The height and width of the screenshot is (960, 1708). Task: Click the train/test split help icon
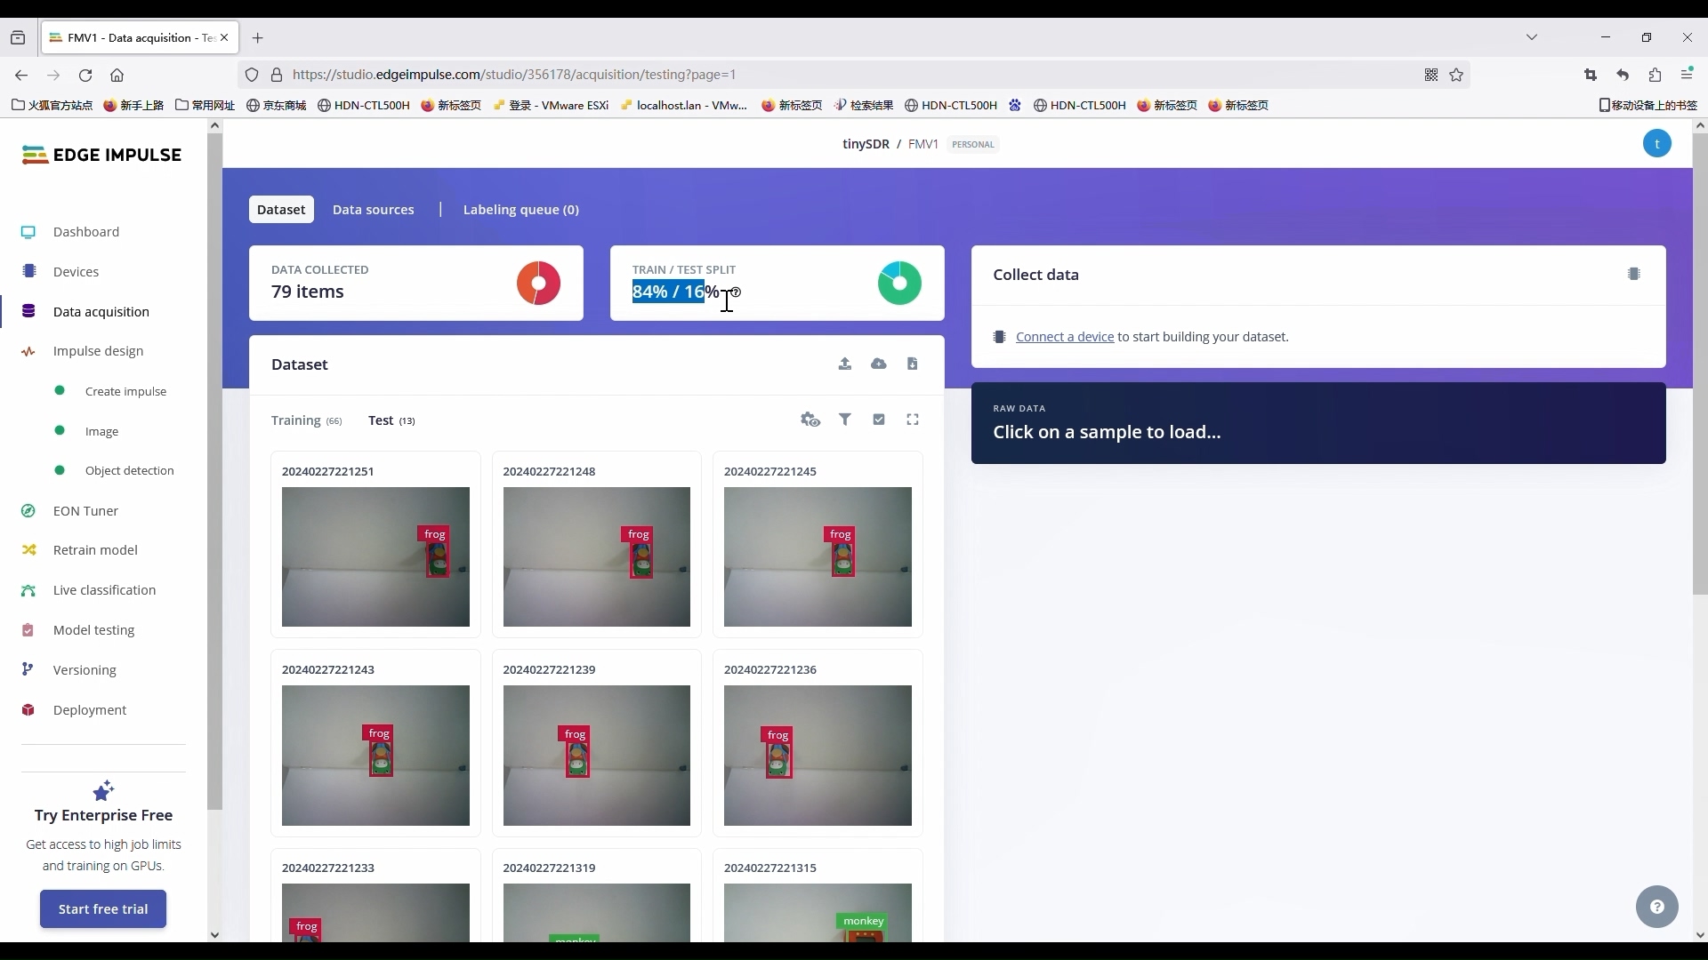pyautogui.click(x=735, y=292)
